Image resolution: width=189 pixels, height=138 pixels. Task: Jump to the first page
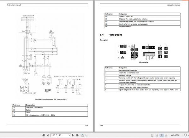pyautogui.click(x=43, y=135)
